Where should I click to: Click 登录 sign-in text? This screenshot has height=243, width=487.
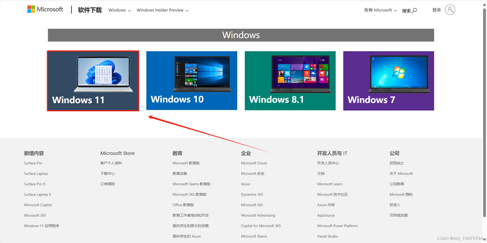point(436,10)
